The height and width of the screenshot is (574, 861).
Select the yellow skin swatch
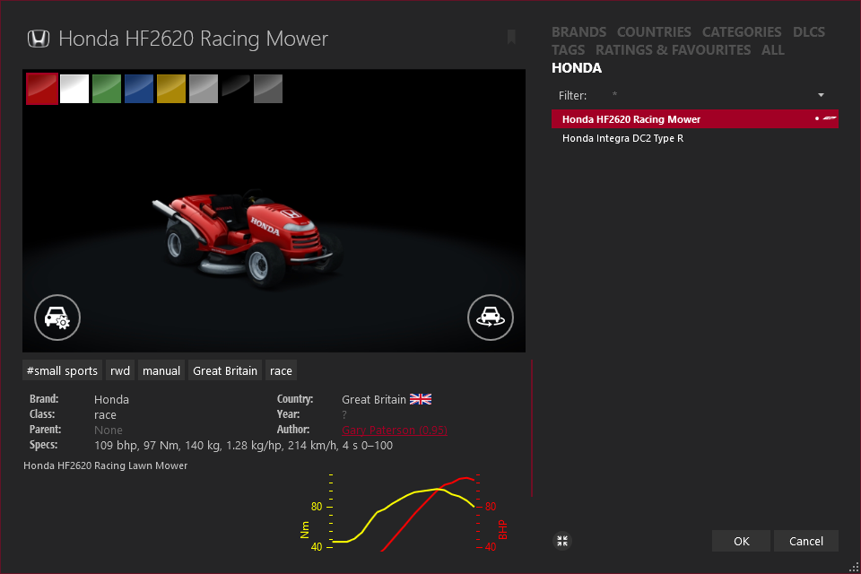171,89
